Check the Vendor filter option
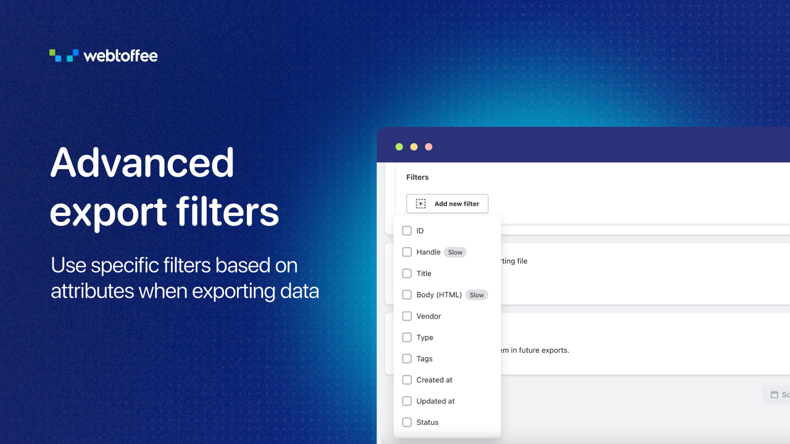Screen dimensions: 790x444 [x=407, y=316]
